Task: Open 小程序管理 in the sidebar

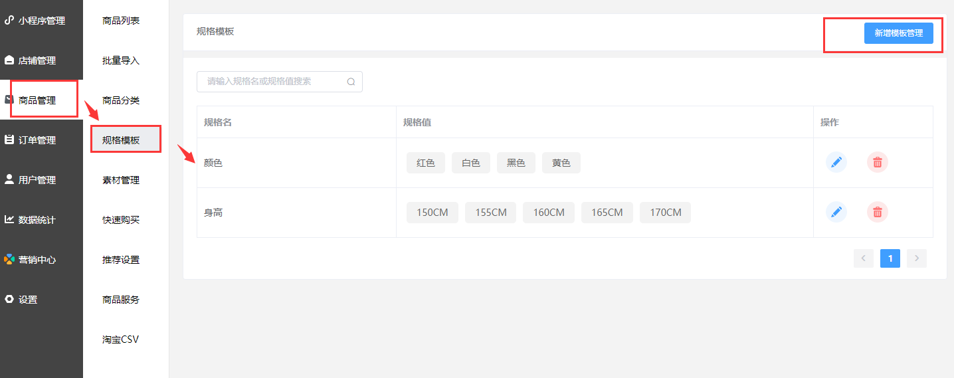Action: click(x=41, y=21)
